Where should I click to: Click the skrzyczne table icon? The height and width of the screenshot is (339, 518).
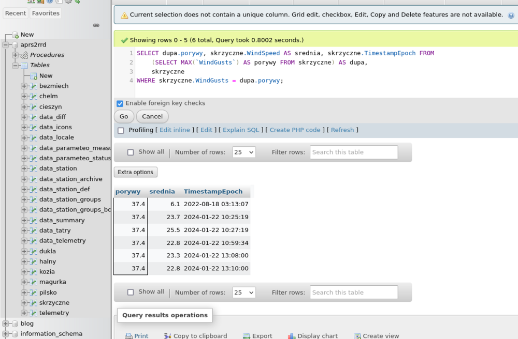point(33,303)
